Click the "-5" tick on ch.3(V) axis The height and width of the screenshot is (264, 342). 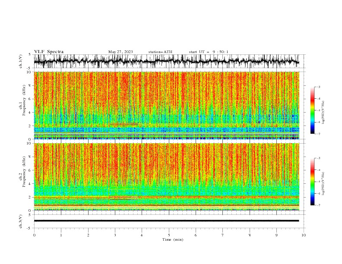(x=29, y=228)
